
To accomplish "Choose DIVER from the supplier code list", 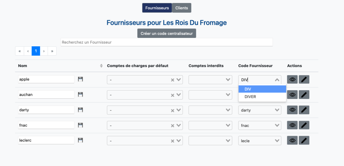I will (262, 97).
